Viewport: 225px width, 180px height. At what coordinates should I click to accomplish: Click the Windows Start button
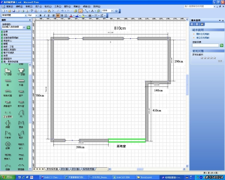pos(8,177)
